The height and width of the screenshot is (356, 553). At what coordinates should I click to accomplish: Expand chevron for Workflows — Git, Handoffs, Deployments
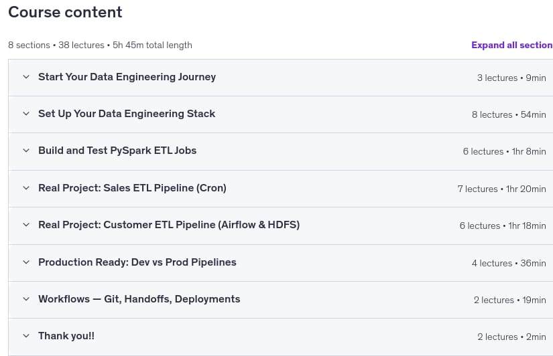click(x=26, y=299)
